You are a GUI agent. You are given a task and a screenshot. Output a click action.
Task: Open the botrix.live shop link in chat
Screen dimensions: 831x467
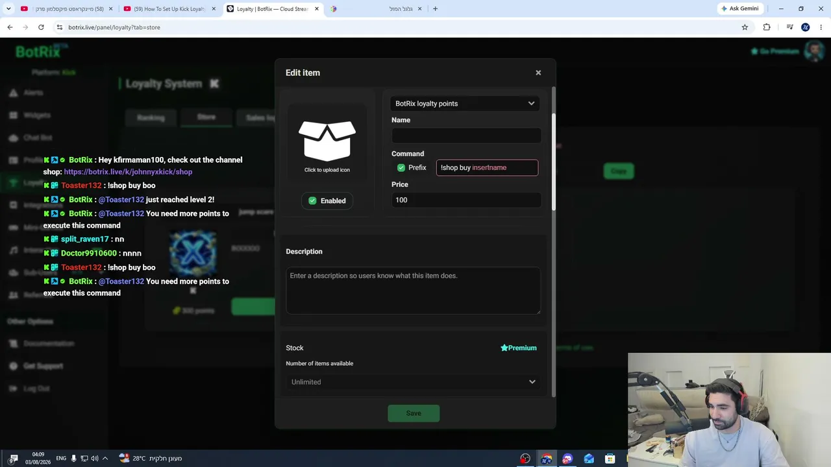[x=128, y=172]
